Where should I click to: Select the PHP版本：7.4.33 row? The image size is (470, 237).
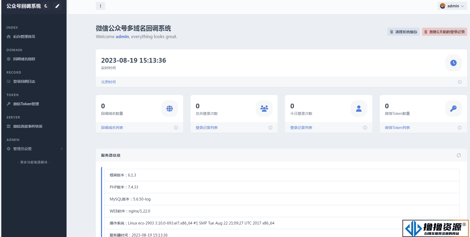[x=282, y=187]
